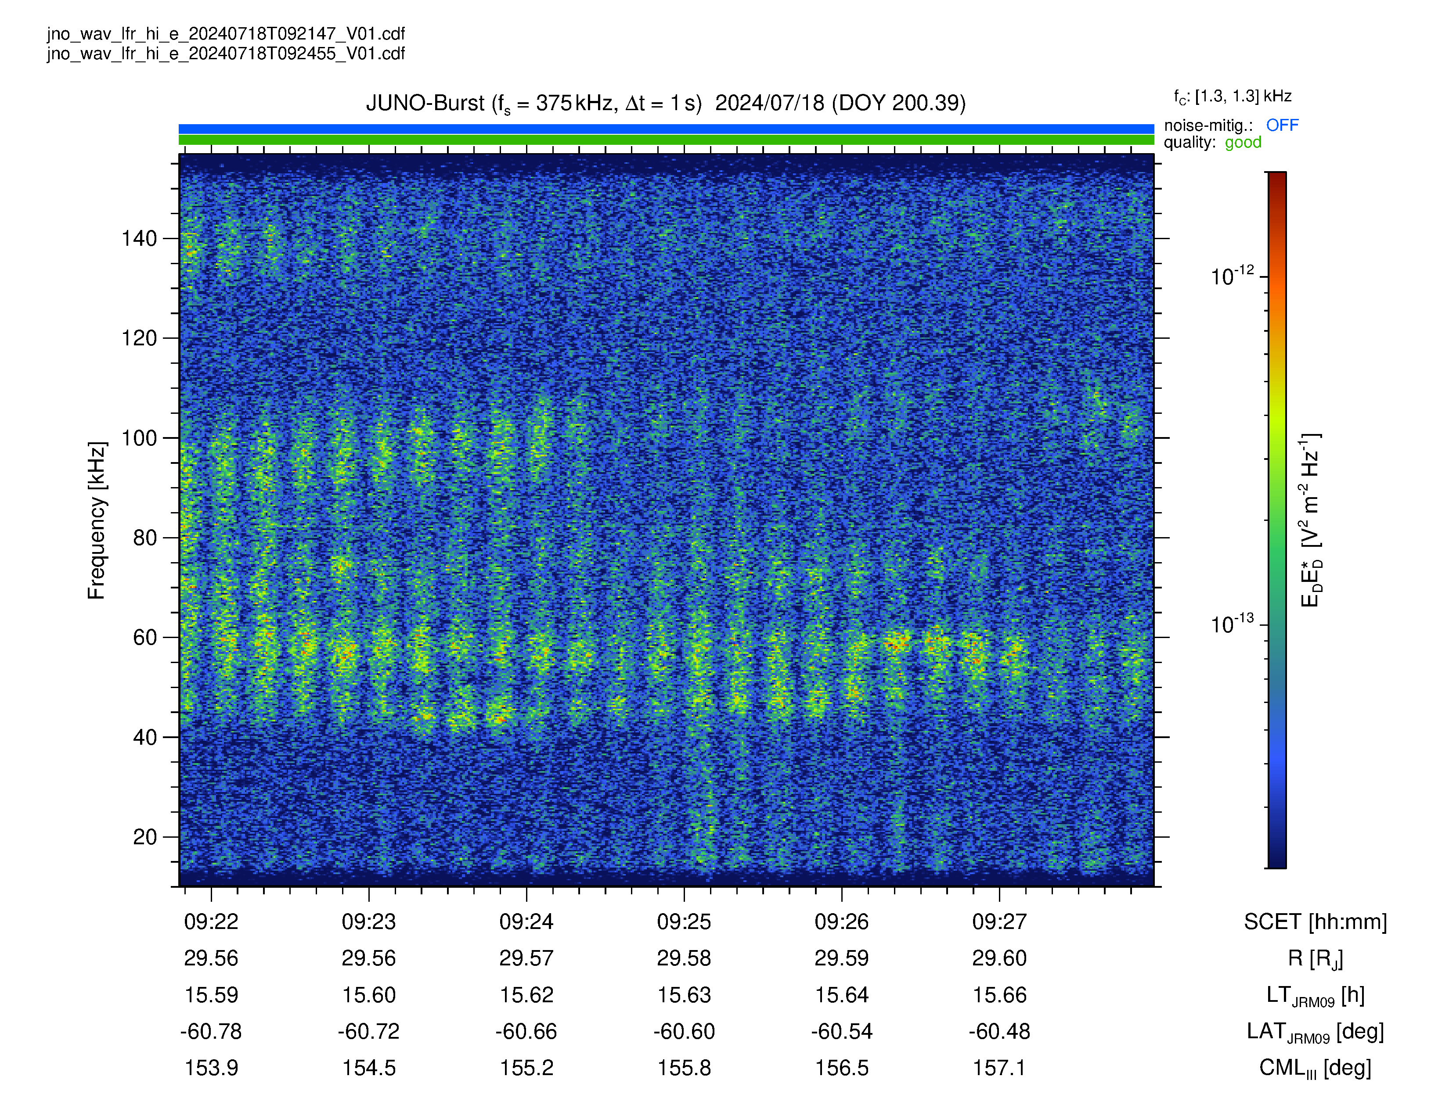1449x1119 pixels.
Task: Click the 140 kHz frequency label
Action: point(139,239)
